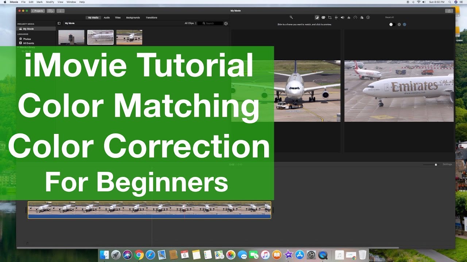The height and width of the screenshot is (262, 467).
Task: Open Spotlight search in the menu bar
Action: [x=450, y=2]
